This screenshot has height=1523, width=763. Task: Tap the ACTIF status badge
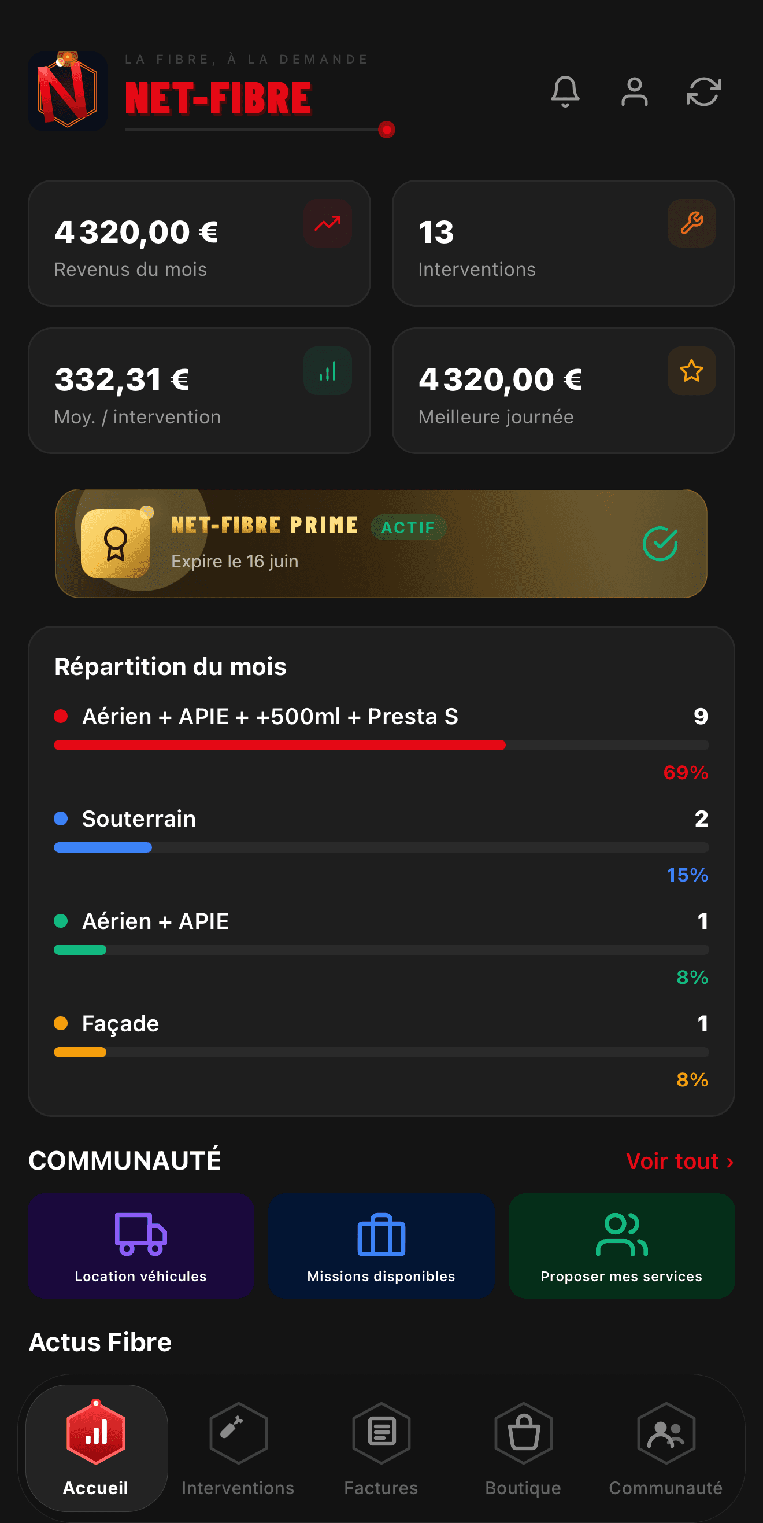[x=408, y=528]
